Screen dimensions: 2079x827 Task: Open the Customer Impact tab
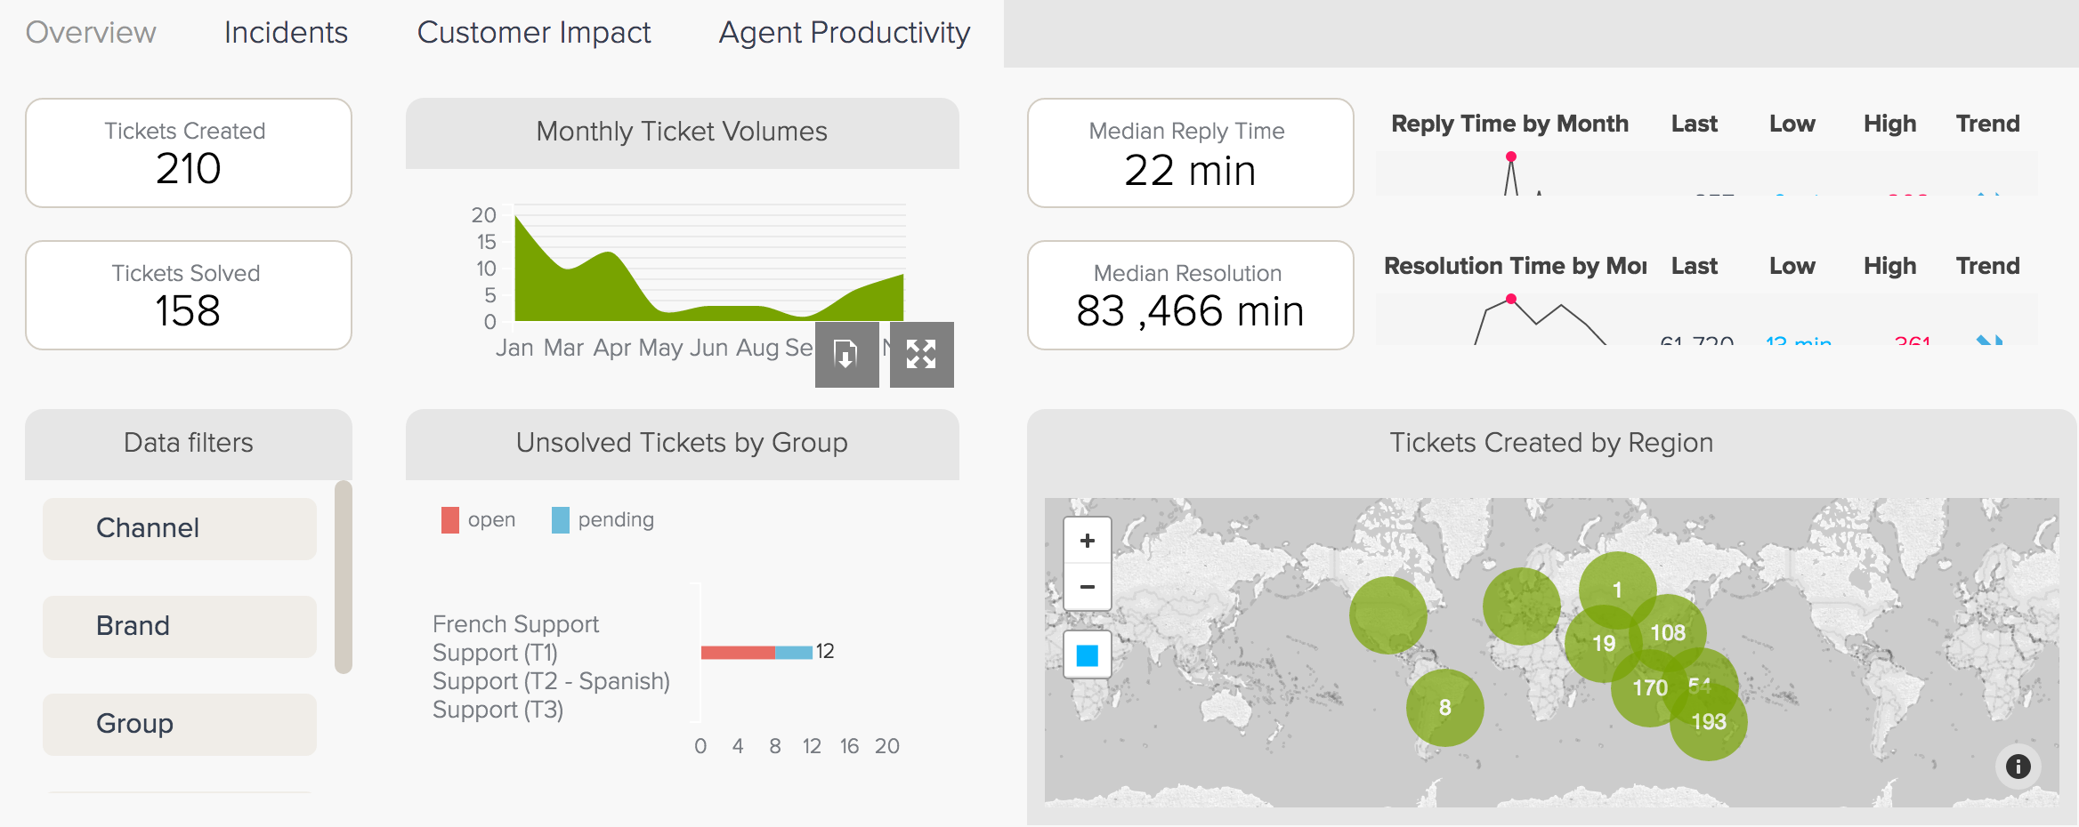pos(534,33)
